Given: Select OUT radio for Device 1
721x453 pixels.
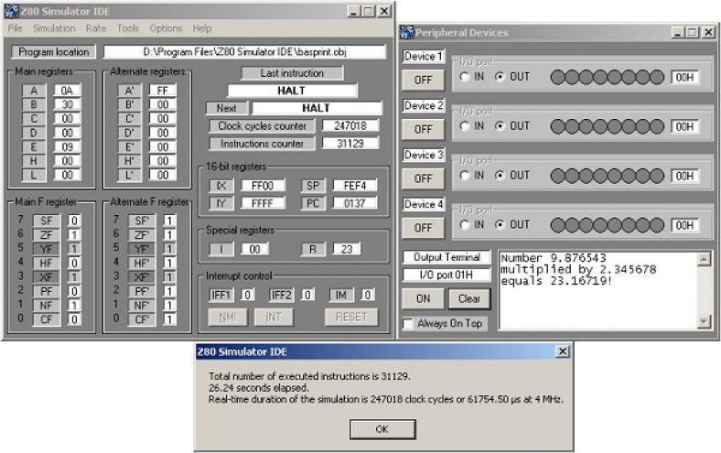Looking at the screenshot, I should [x=500, y=77].
